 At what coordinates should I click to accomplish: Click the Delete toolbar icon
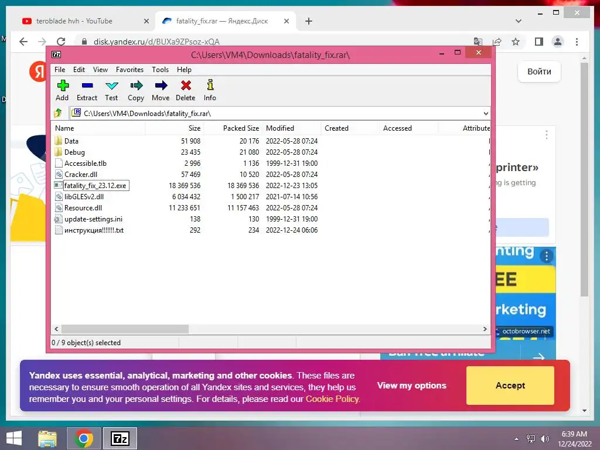[x=186, y=86]
